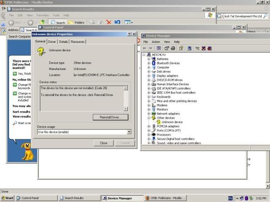Expand the Keyboards node
The image size is (270, 202).
pos(149,97)
